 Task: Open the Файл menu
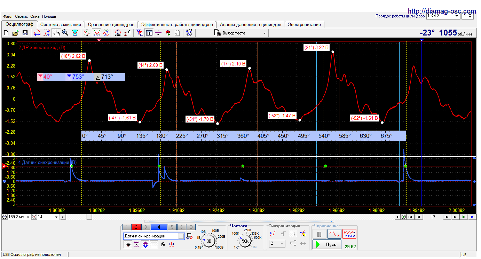click(8, 16)
